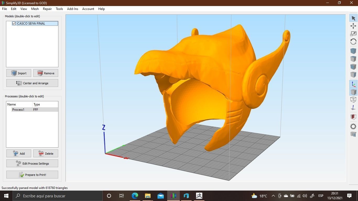Open the Mesh menu
The width and height of the screenshot is (358, 201).
35,9
